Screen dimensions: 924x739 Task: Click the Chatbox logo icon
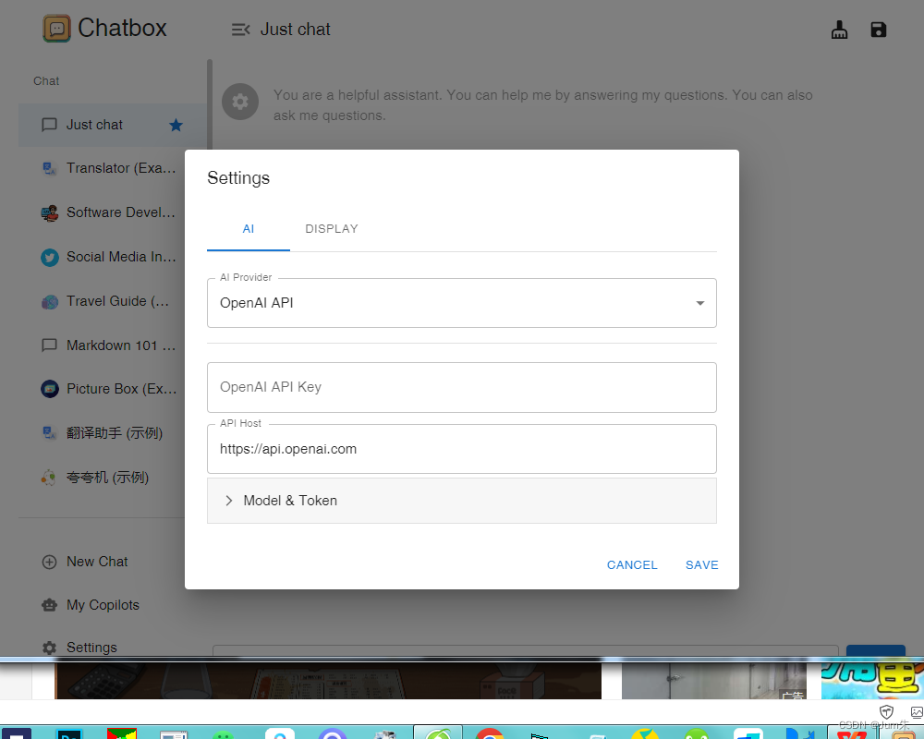click(x=56, y=29)
